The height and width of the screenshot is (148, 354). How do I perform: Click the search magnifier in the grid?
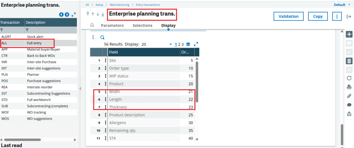pos(102,37)
